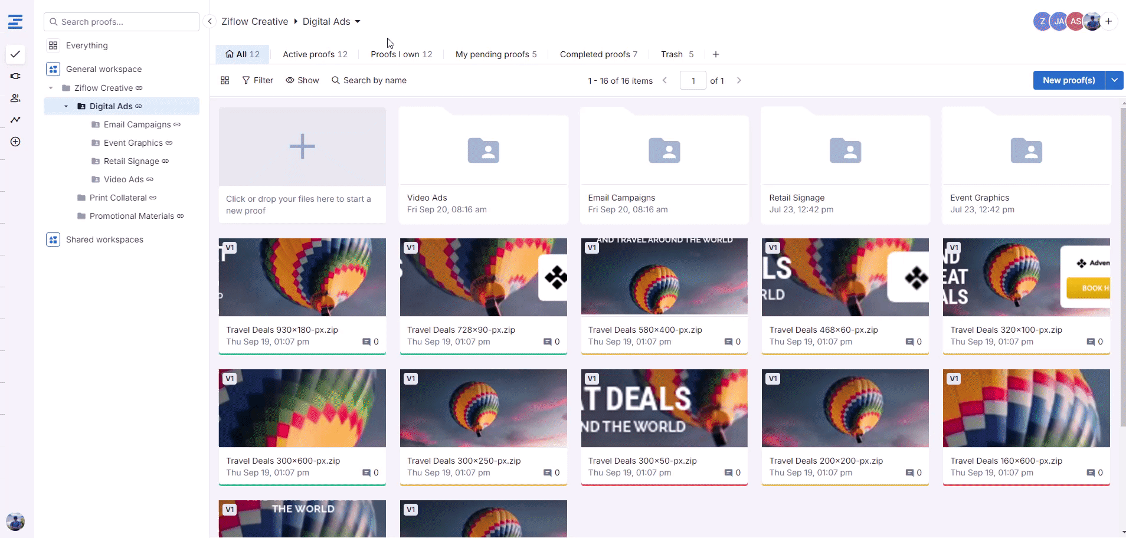Viewport: 1126px width, 538px height.
Task: Switch to Completed proofs tab
Action: pyautogui.click(x=598, y=54)
